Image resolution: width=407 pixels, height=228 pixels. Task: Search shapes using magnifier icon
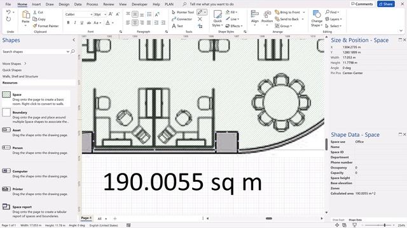pos(72,51)
